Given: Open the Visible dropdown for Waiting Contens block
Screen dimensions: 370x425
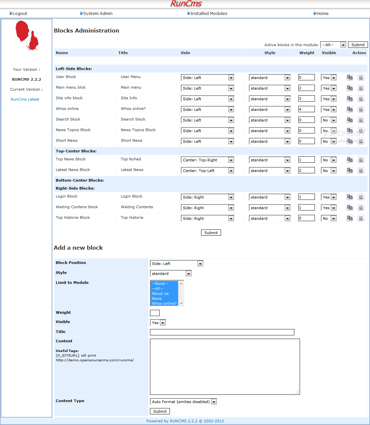Looking at the screenshot, I should tap(329, 208).
